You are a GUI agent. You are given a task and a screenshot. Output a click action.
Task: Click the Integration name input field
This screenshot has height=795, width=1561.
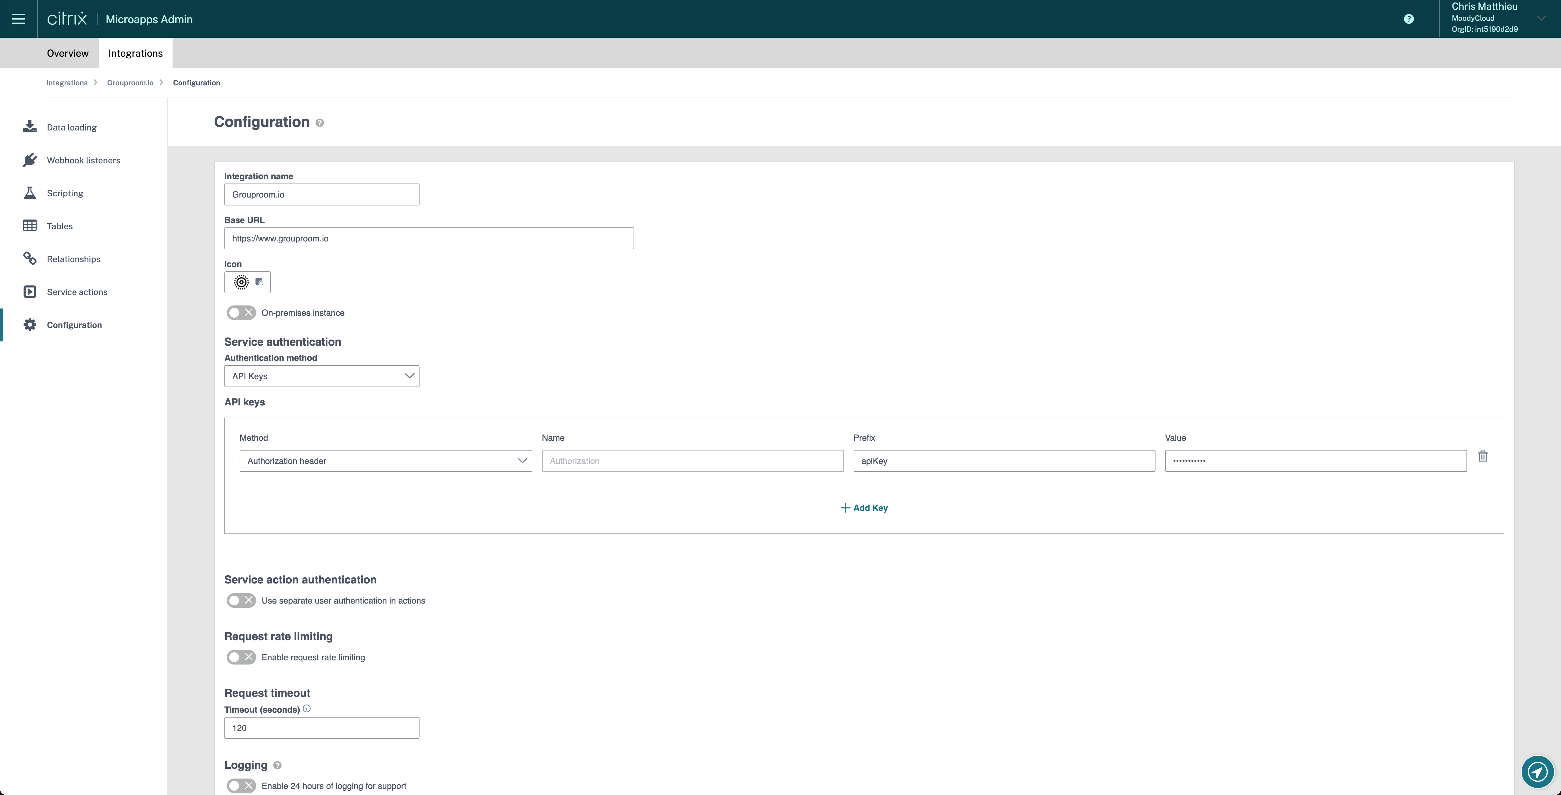click(322, 194)
